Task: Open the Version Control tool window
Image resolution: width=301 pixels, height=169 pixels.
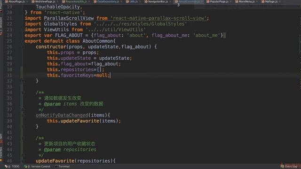Action: coord(37,167)
